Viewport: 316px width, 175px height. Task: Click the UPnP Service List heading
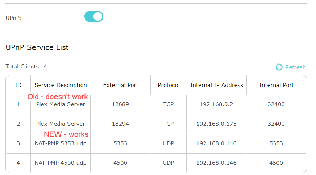pos(37,47)
